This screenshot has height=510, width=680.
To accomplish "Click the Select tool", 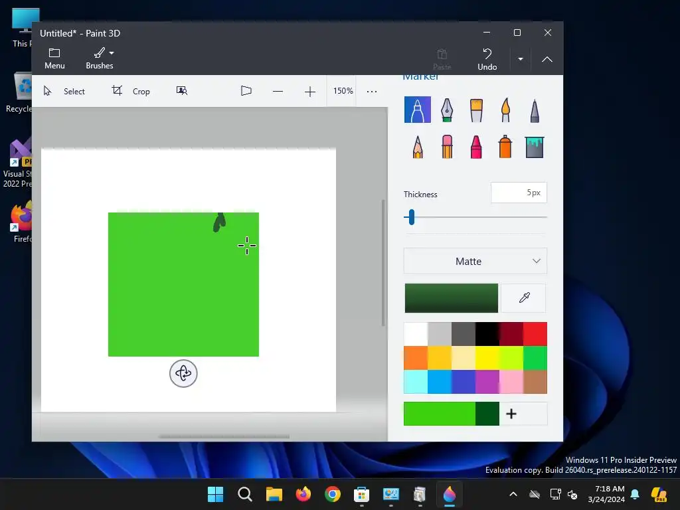I will [64, 91].
